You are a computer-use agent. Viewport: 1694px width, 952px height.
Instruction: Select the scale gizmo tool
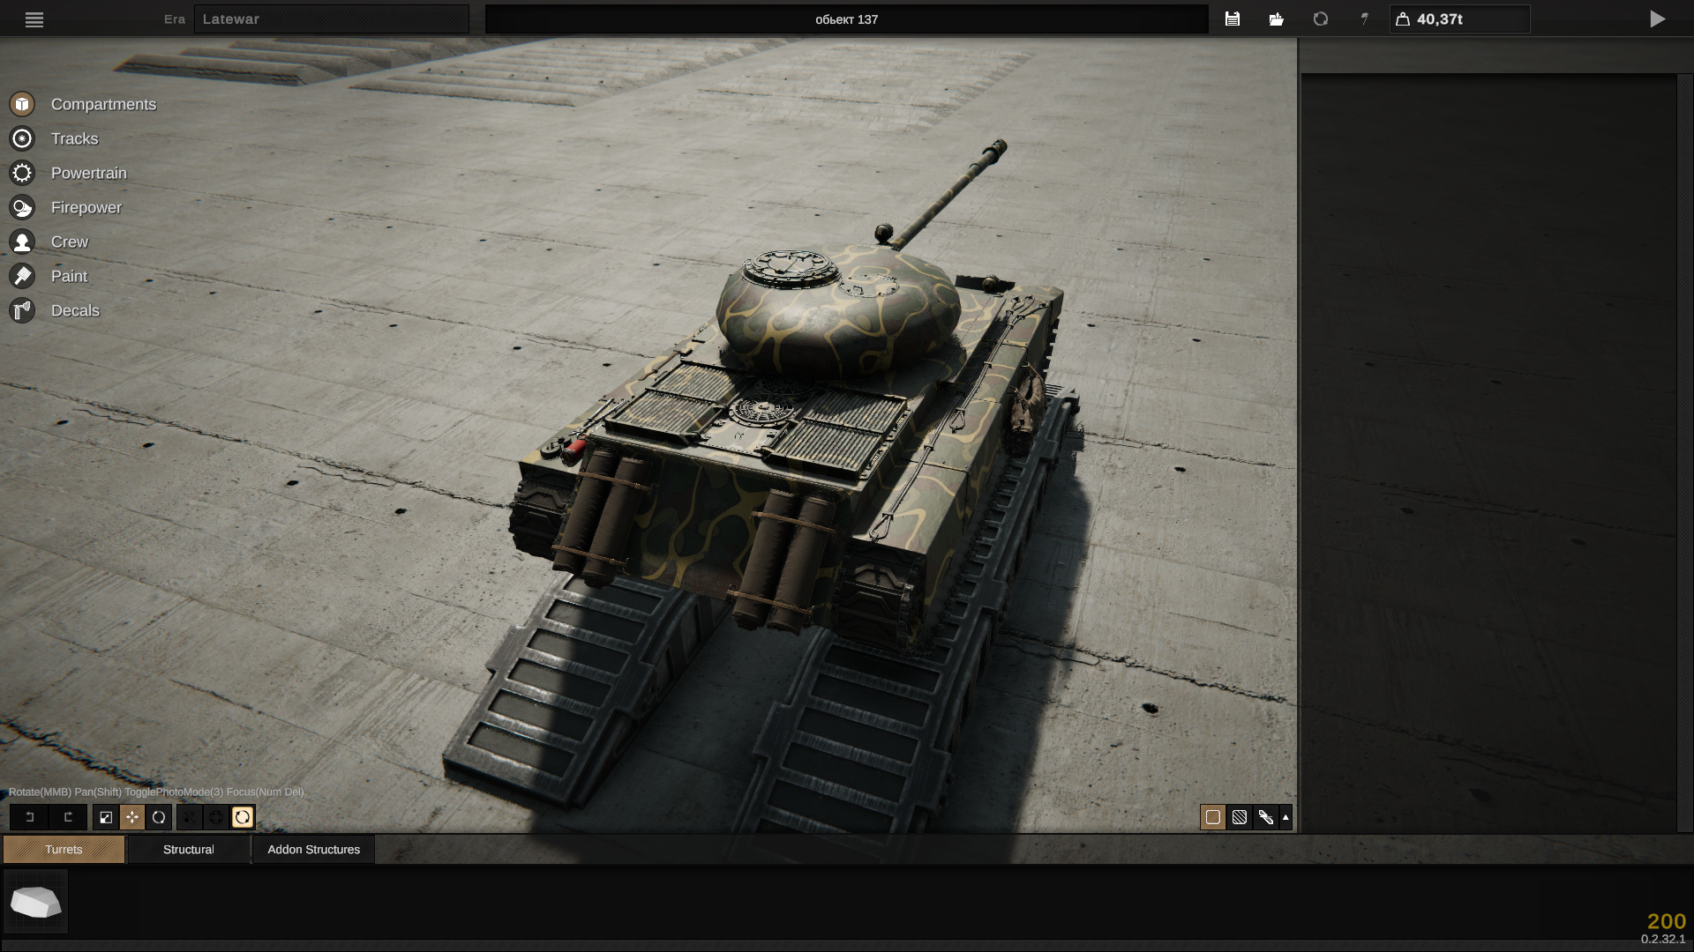(x=106, y=817)
